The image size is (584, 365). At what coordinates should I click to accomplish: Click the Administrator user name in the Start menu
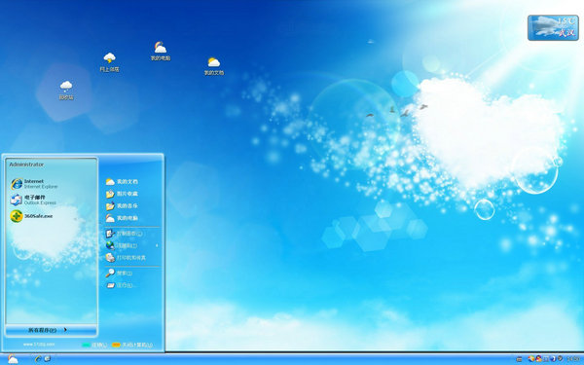click(26, 164)
